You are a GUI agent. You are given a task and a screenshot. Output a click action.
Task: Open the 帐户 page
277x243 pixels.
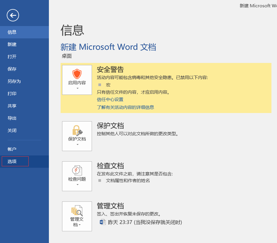pyautogui.click(x=24, y=149)
